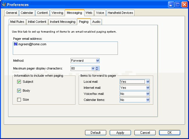The image size is (189, 139).
Task: Open Maximum pager display characters dropdown
Action: [x=93, y=68]
